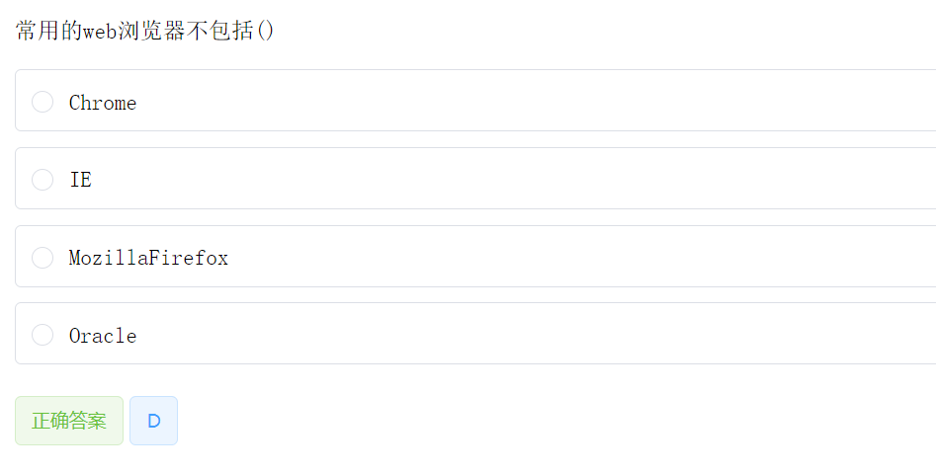Click the question text 常用的web浏览器不包括()
936x473 pixels.
pos(145,31)
